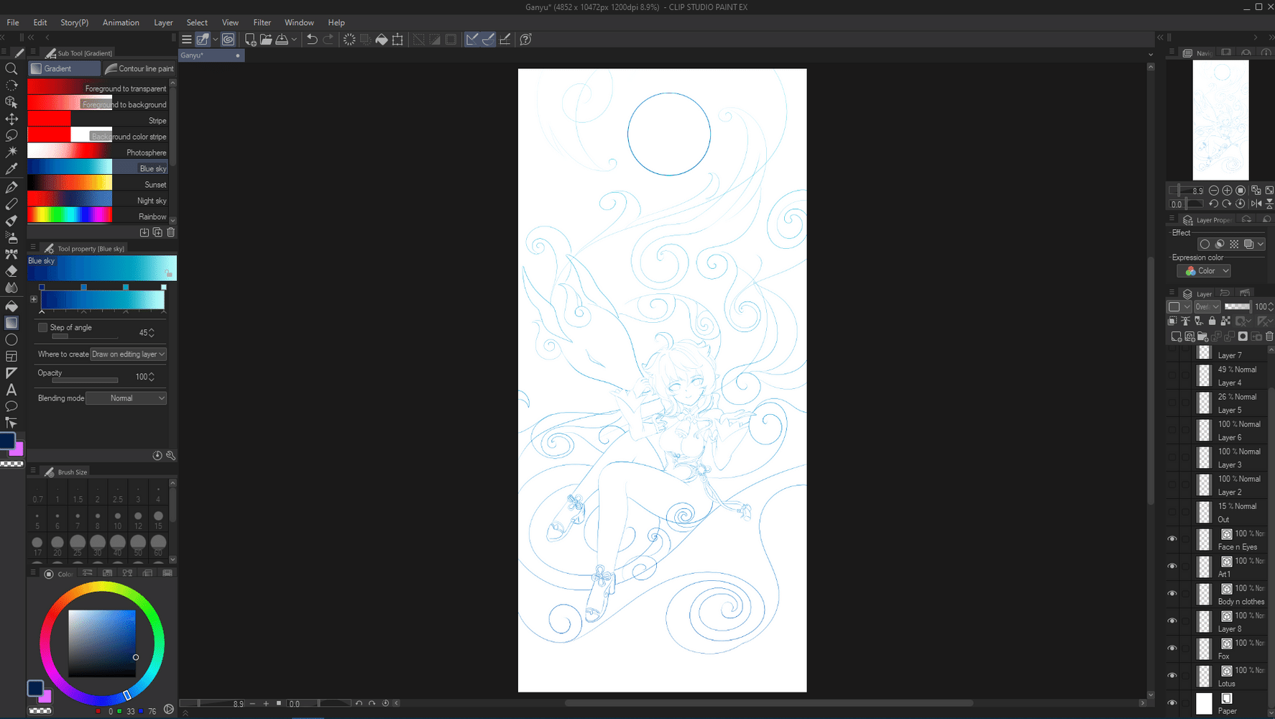Hide the Fox layer
1275x719 pixels.
(x=1172, y=649)
